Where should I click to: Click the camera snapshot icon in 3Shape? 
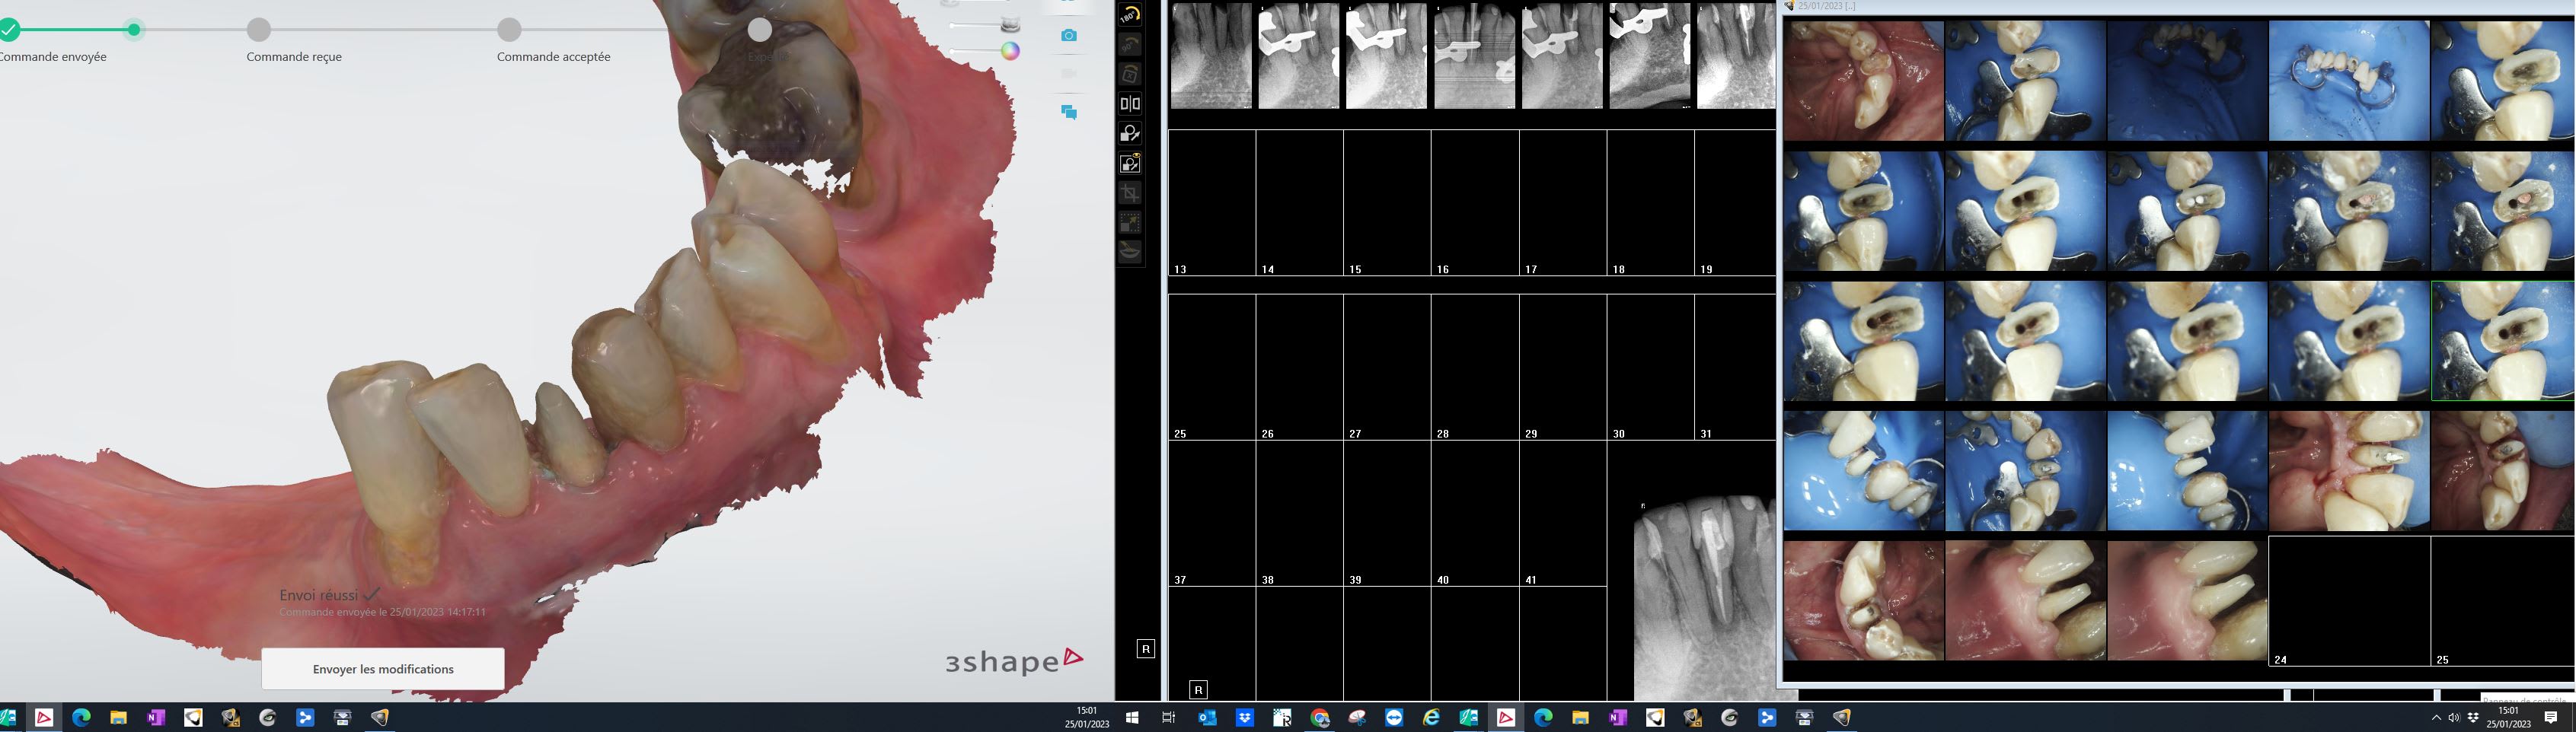click(1069, 35)
